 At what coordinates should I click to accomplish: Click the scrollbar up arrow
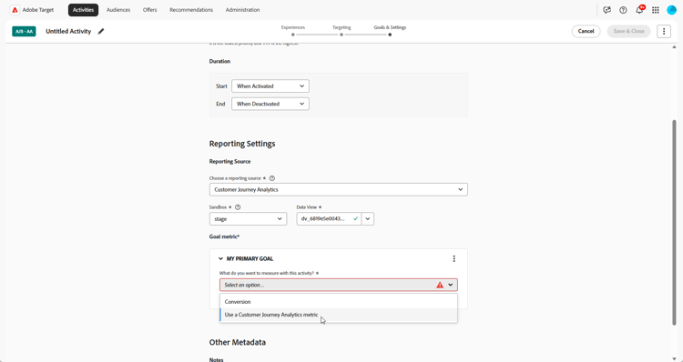(x=674, y=47)
